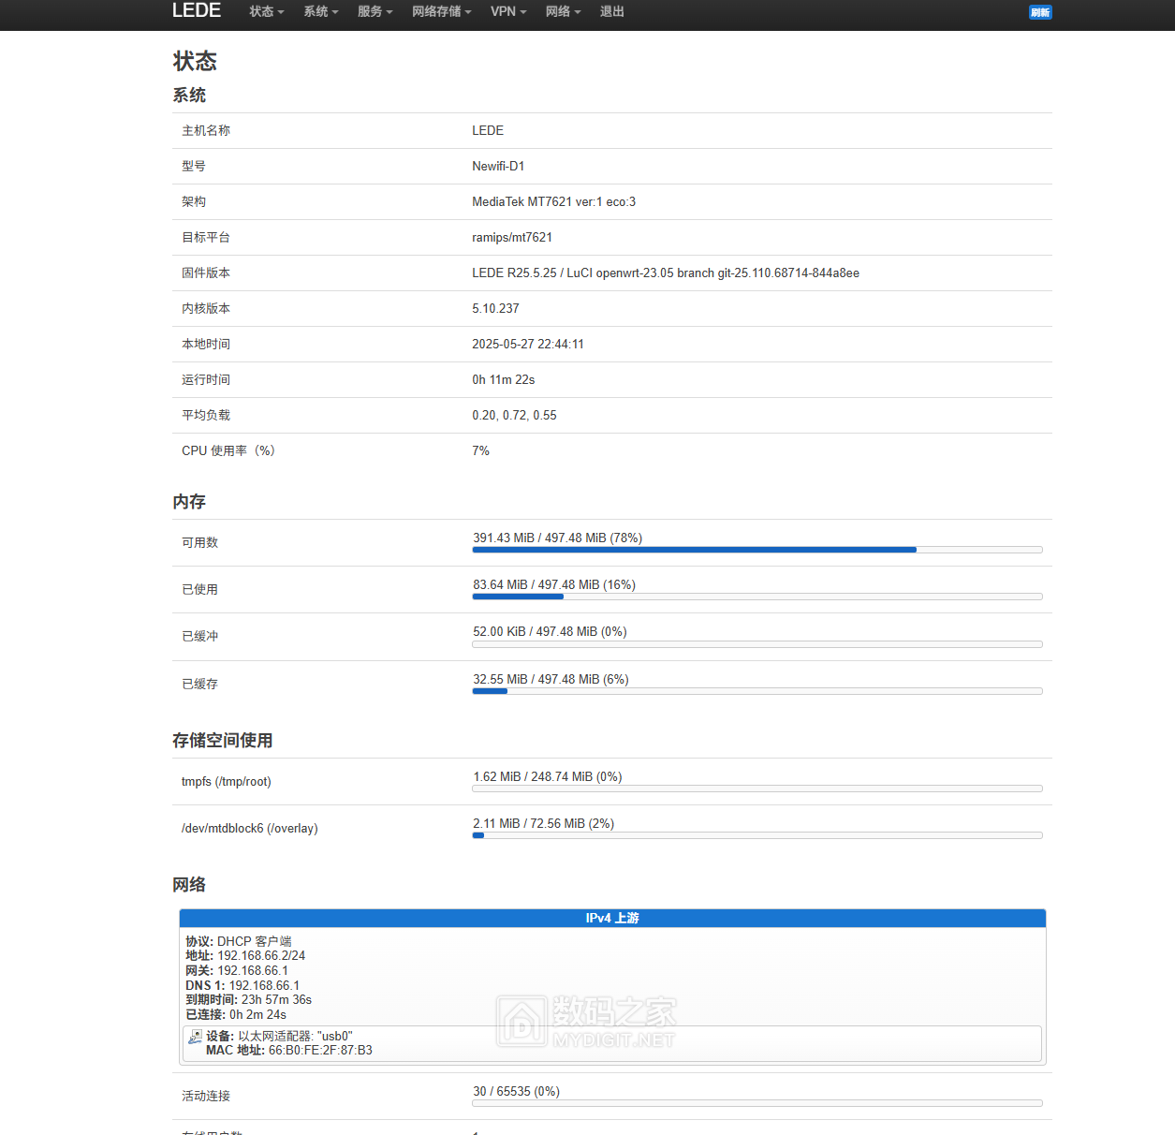1175x1135 pixels.
Task: Click the IPv4 address 192.168.66.2/24
Action: coord(261,956)
